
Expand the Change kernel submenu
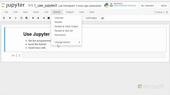coord(66,42)
